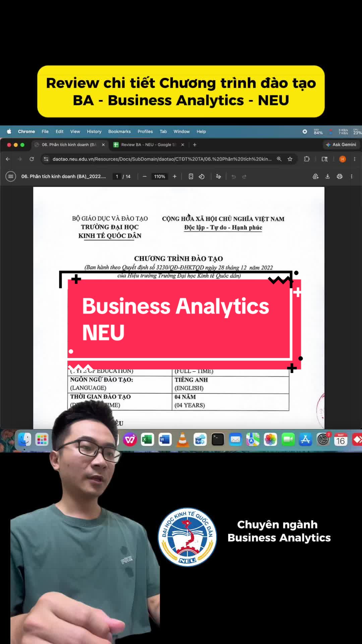
Task: Bookmark this page with the star
Action: [x=290, y=159]
